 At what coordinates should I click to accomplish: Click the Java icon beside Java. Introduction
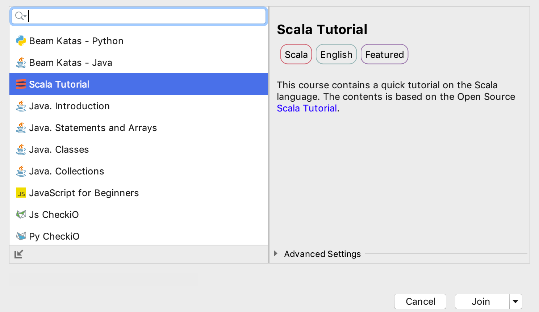coord(21,106)
